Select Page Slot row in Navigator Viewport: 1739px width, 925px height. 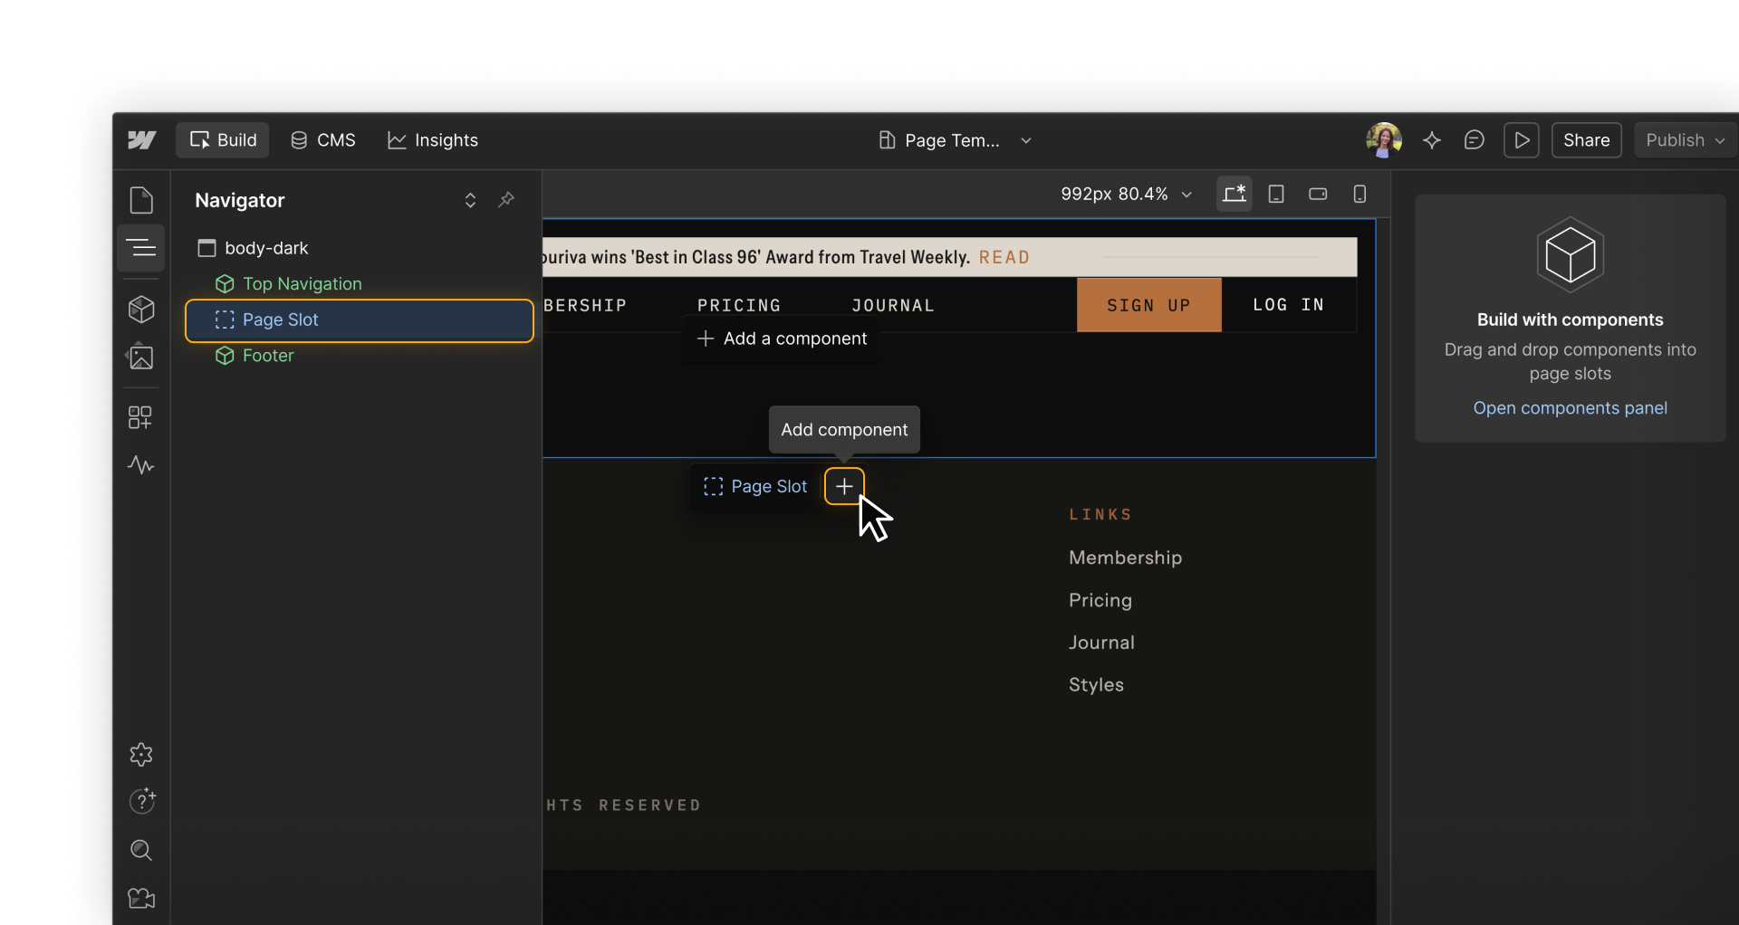pyautogui.click(x=359, y=320)
